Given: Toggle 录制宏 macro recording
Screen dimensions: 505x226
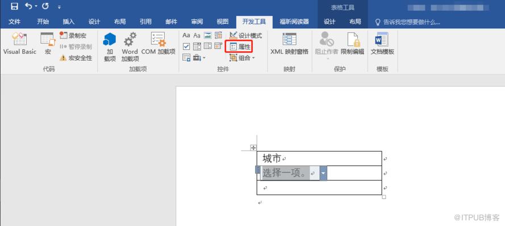Looking at the screenshot, I should pyautogui.click(x=73, y=35).
